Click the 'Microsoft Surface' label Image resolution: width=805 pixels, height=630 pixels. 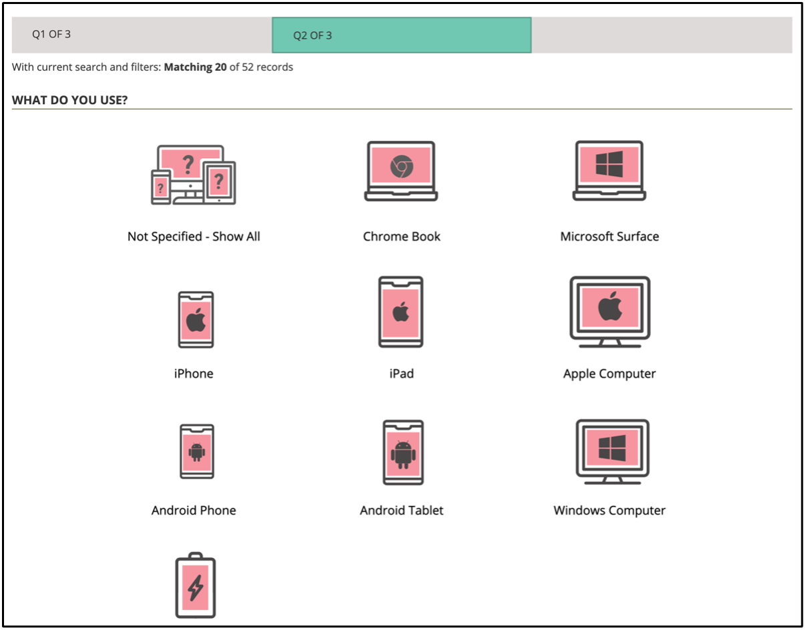pyautogui.click(x=609, y=236)
